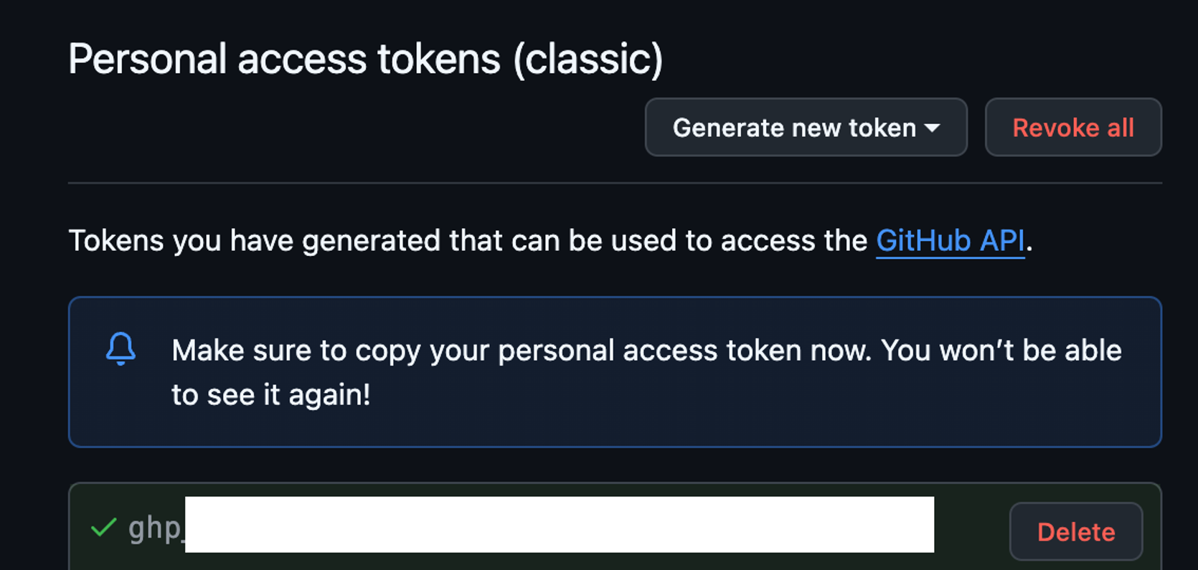Delete the ghp_ token

click(1075, 531)
